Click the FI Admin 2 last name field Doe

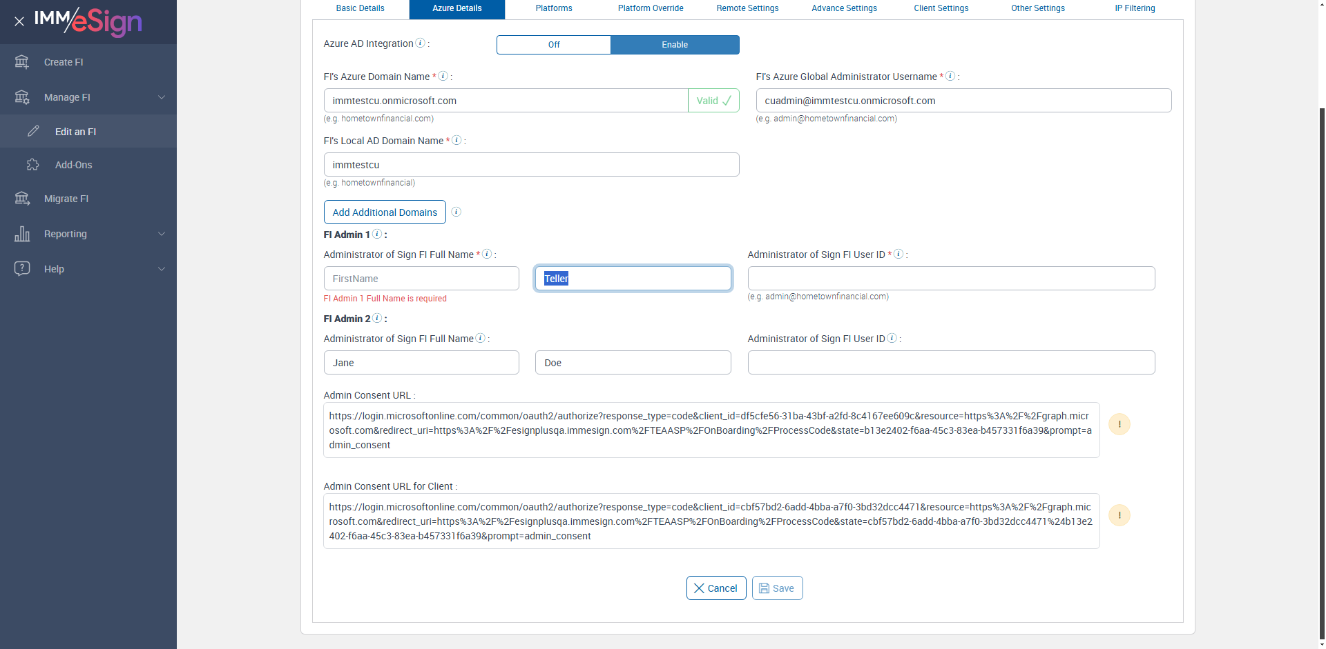pos(633,363)
